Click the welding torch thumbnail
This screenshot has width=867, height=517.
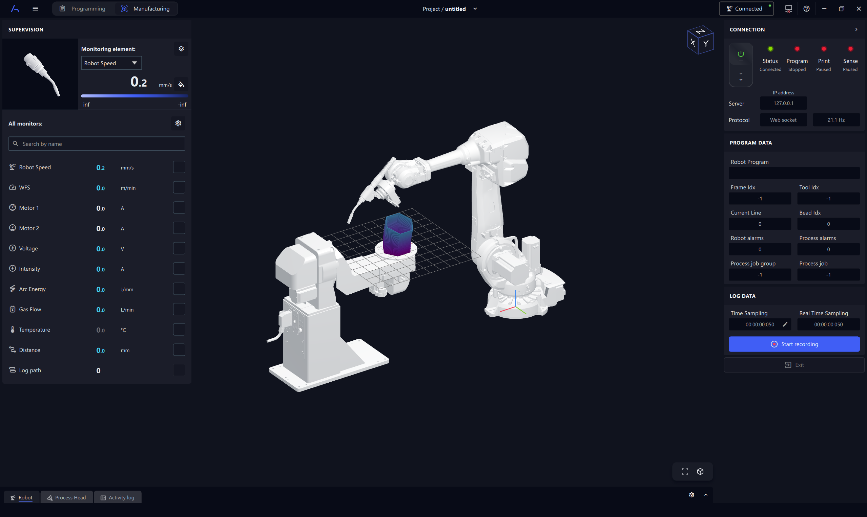[x=40, y=74]
